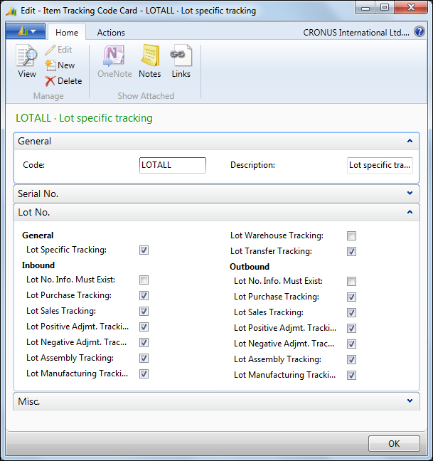Expand the Misc. FastTab

(x=410, y=401)
